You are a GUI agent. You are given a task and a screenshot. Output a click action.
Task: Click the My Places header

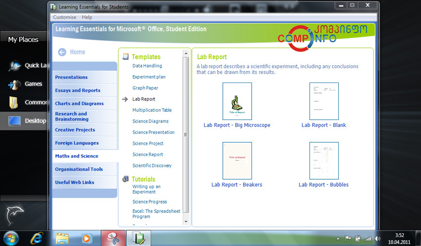coord(23,40)
